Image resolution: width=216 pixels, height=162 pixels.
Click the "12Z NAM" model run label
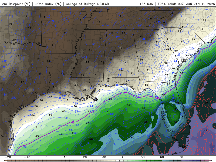[x=147, y=4]
